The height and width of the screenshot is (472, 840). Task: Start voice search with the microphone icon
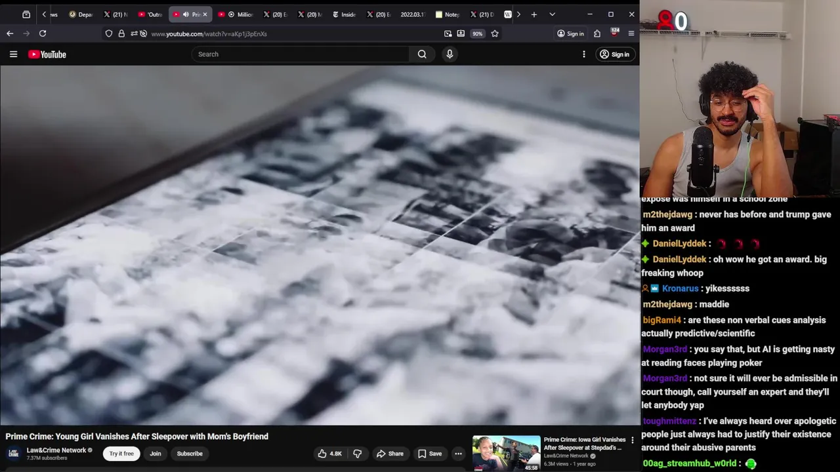[450, 54]
